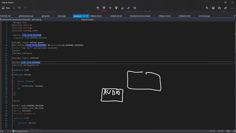Enable the Touch Writing tool
This screenshot has width=236, height=133.
[x=98, y=8]
